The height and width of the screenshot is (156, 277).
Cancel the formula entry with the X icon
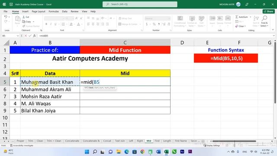[26, 36]
